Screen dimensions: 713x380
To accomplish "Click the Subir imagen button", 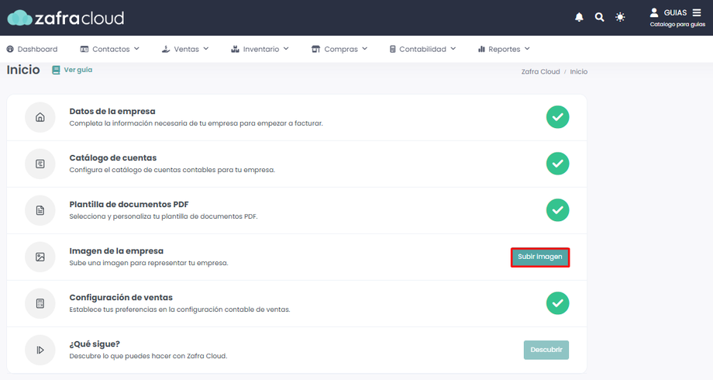I will coord(539,257).
